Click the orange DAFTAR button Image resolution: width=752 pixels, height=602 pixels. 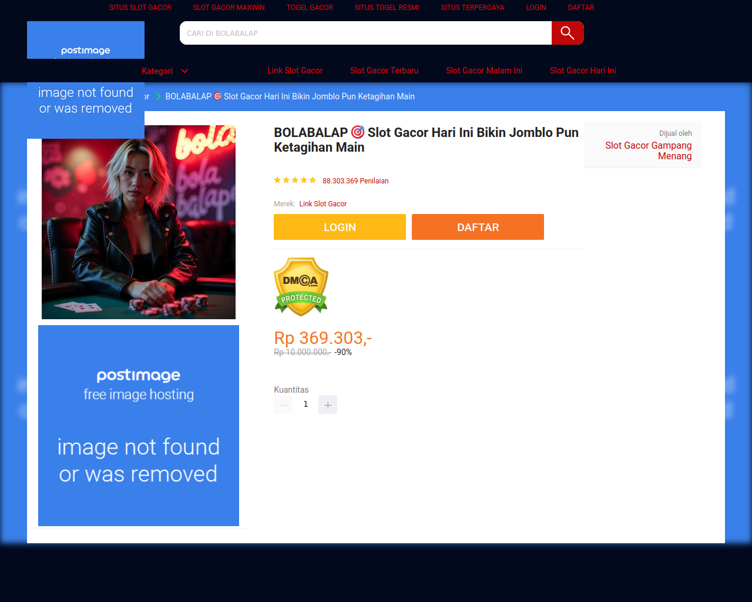478,227
